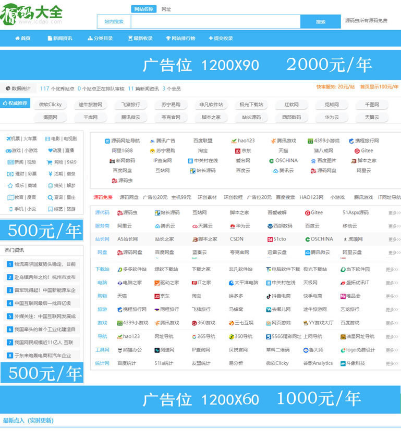Open 首页 in navigation bar
The width and height of the screenshot is (401, 431).
(x=23, y=38)
